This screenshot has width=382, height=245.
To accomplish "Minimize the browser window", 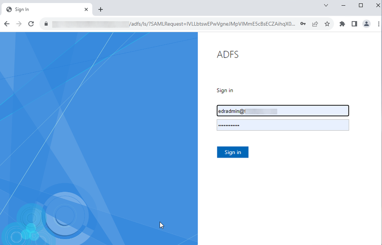I will point(343,5).
